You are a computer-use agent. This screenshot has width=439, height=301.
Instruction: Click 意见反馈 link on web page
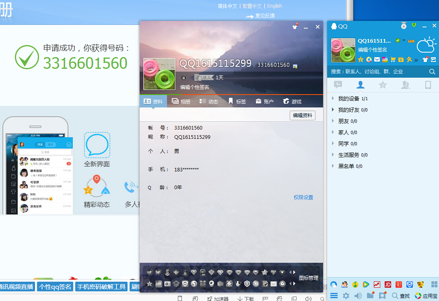pyautogui.click(x=265, y=16)
